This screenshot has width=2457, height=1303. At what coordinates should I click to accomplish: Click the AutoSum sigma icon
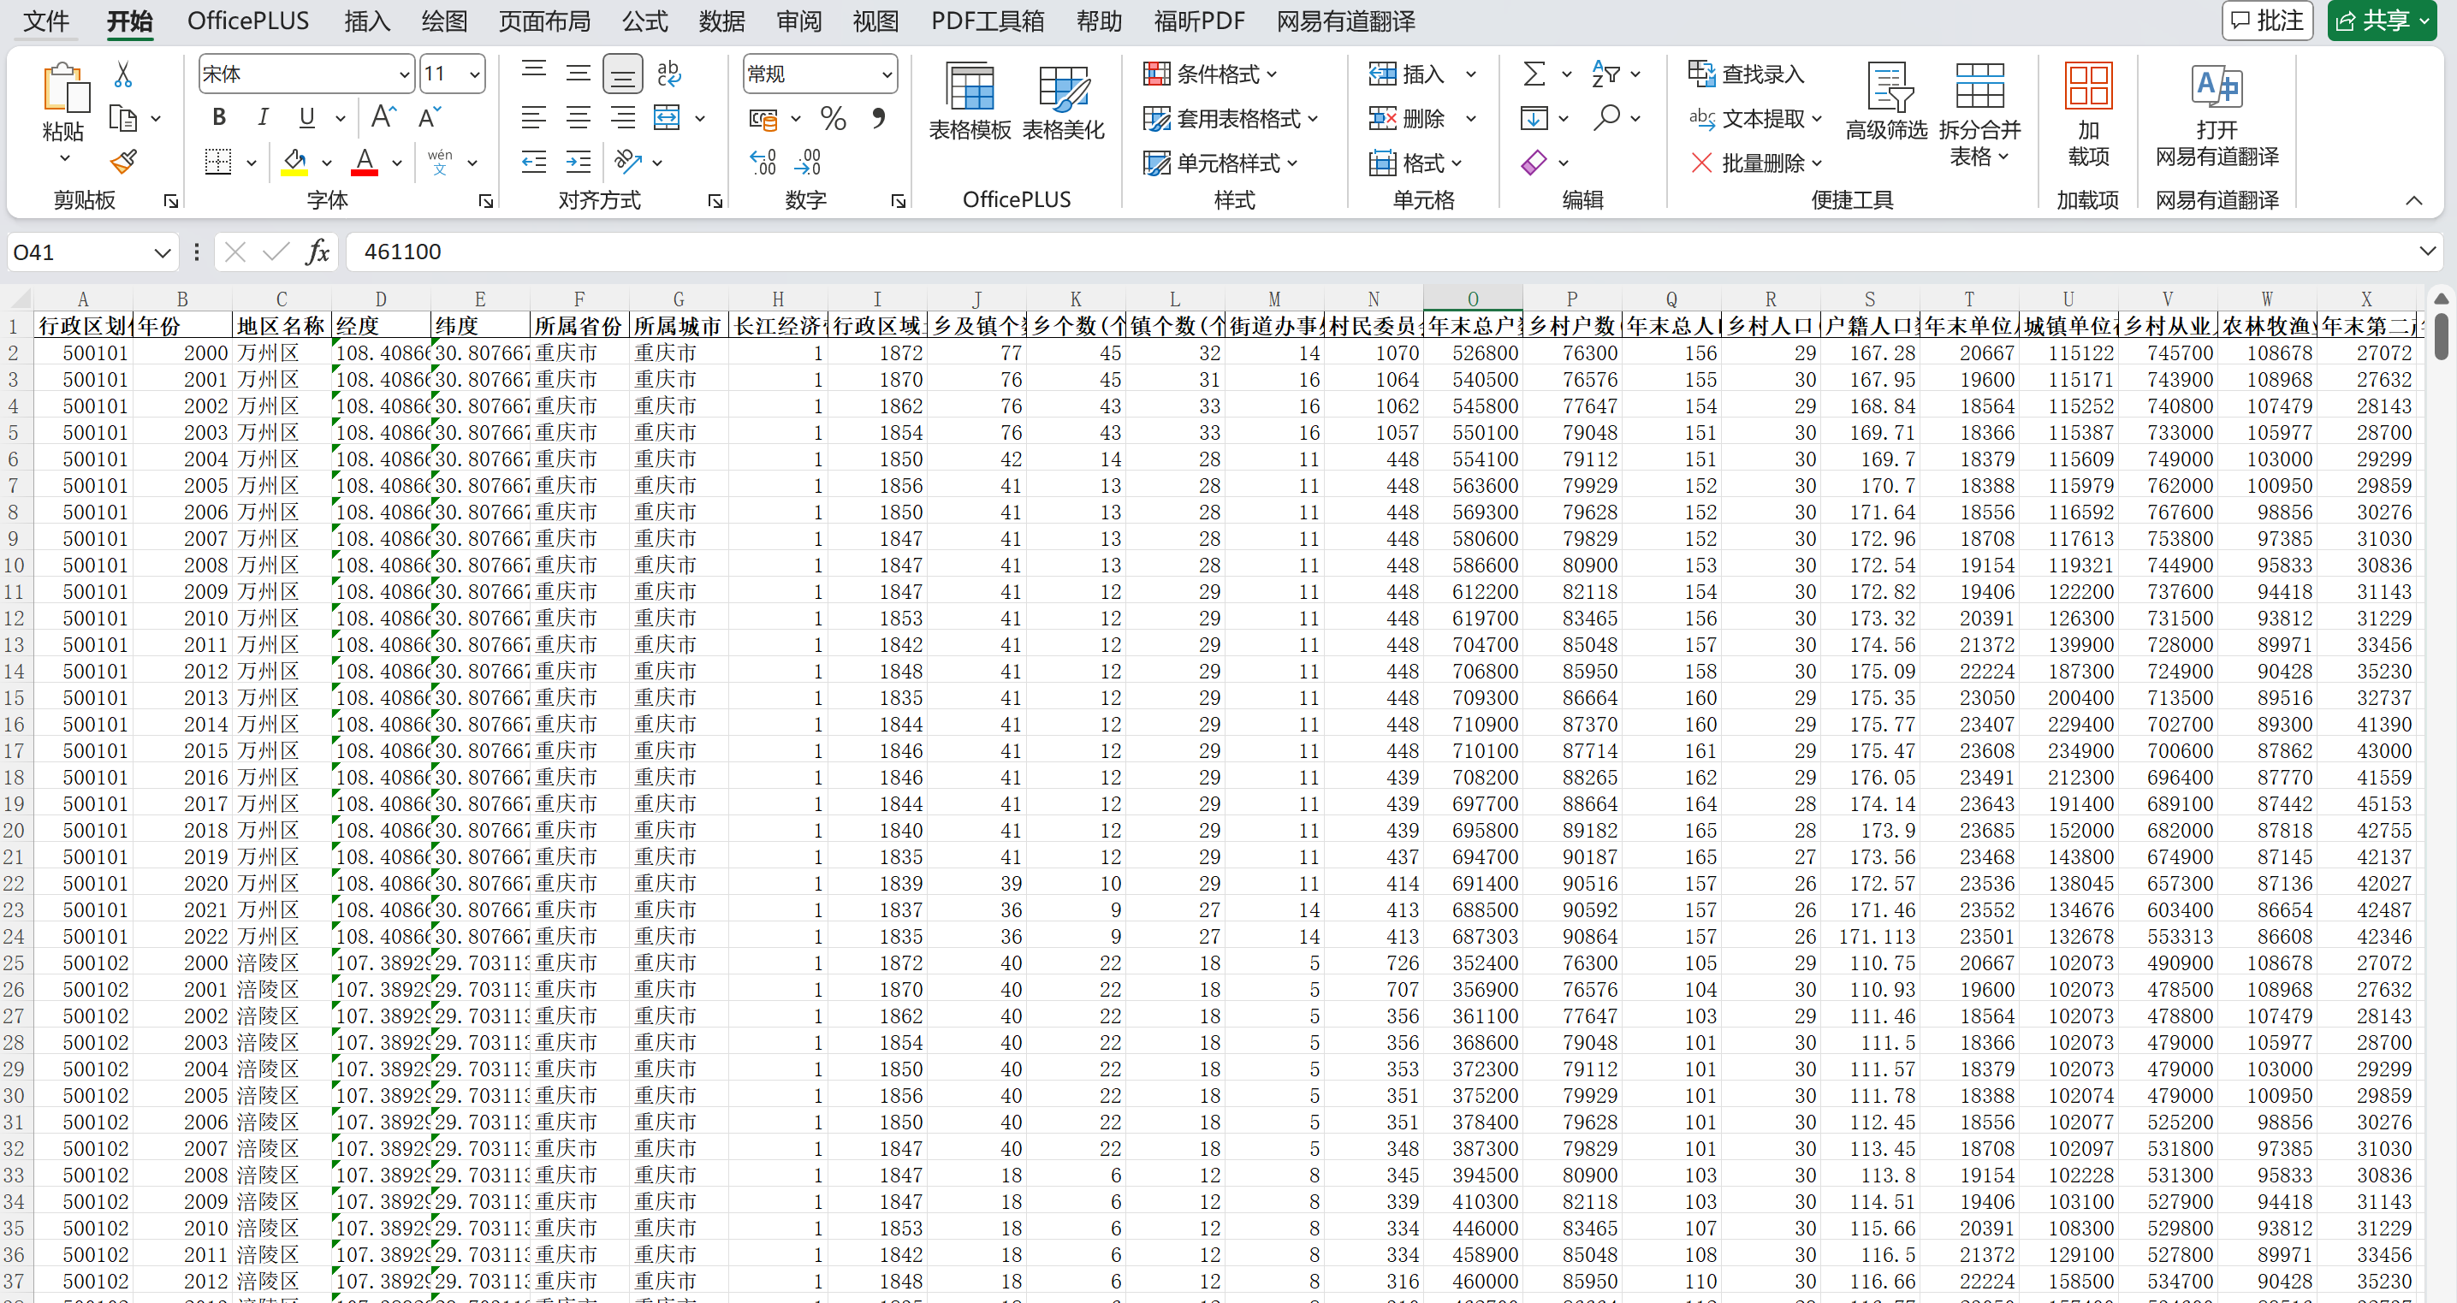click(1533, 74)
